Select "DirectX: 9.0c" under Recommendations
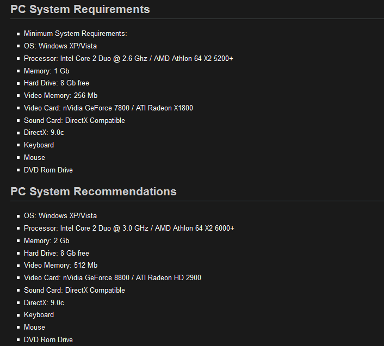 point(44,302)
